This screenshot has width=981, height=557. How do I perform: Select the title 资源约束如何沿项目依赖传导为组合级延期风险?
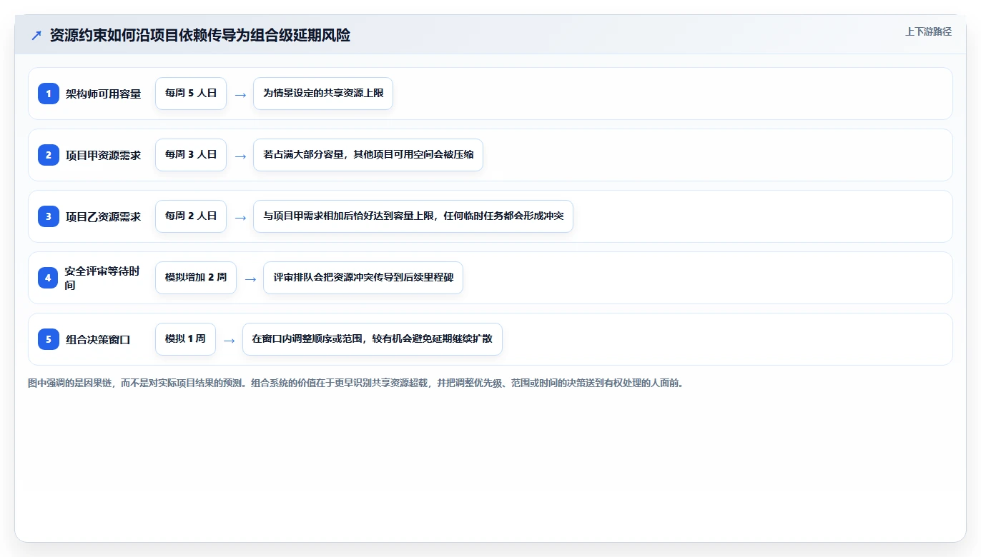200,36
